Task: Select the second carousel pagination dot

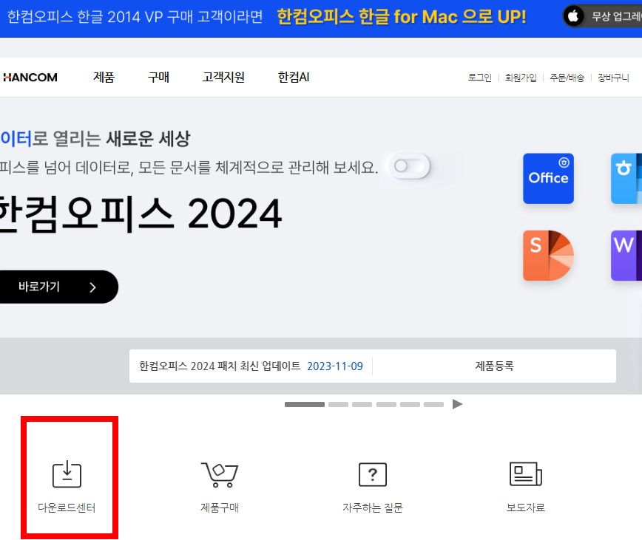Action: point(338,404)
